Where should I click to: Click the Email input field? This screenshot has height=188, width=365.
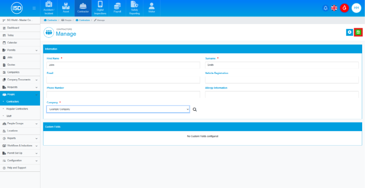click(x=123, y=80)
